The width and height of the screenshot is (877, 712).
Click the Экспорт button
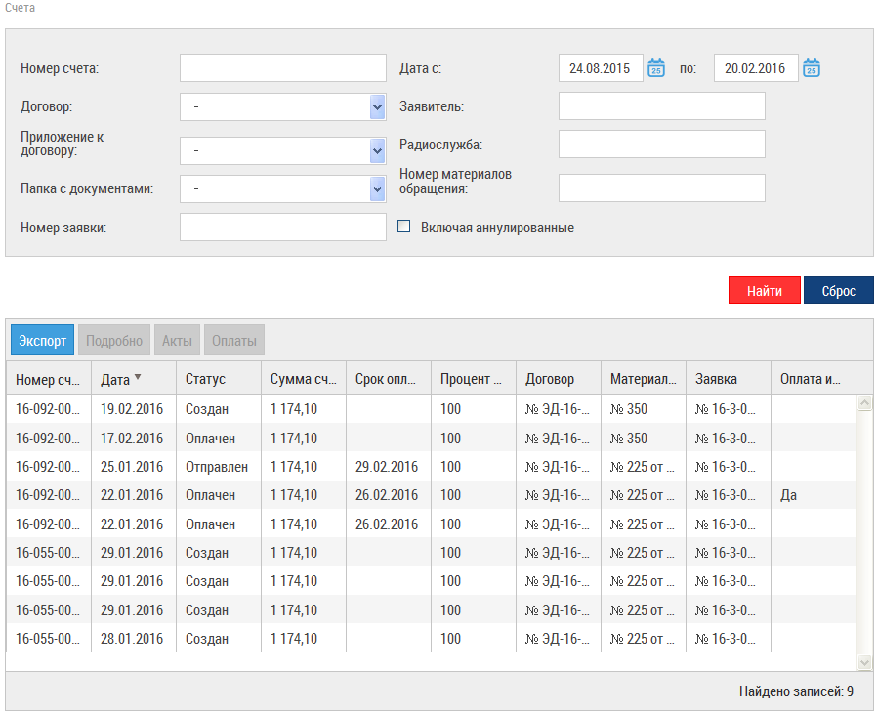pyautogui.click(x=43, y=340)
